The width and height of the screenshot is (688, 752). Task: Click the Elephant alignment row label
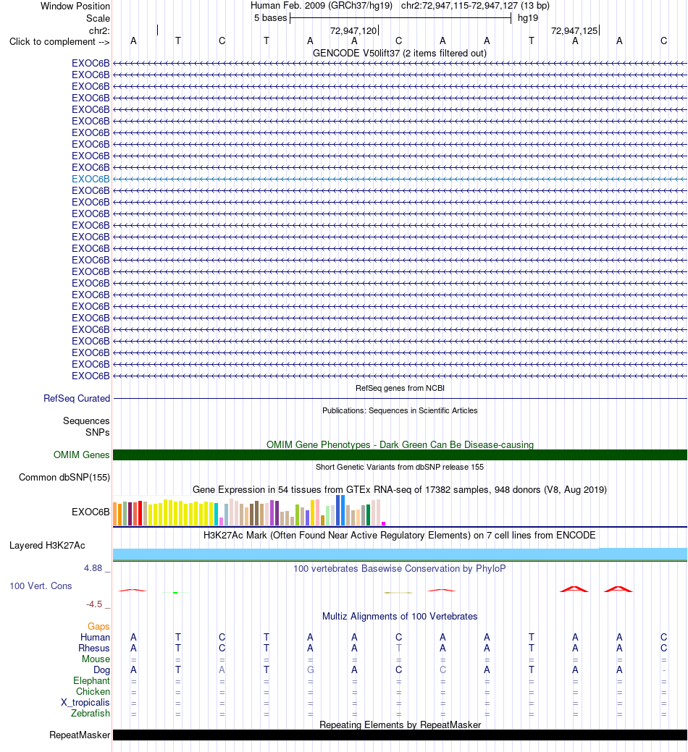pos(92,680)
